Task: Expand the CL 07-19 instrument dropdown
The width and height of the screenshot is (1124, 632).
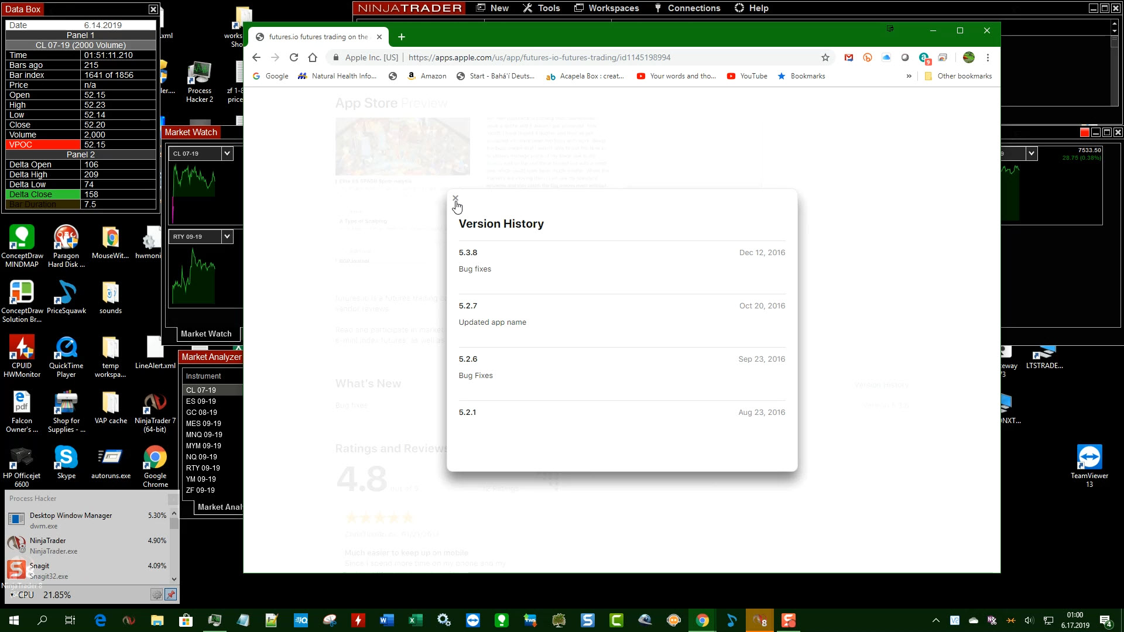Action: click(227, 153)
